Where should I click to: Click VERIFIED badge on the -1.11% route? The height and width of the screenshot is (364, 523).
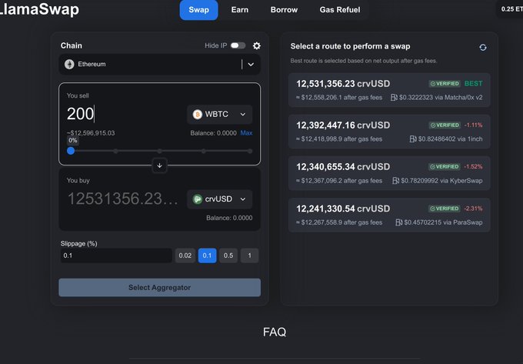click(x=445, y=125)
